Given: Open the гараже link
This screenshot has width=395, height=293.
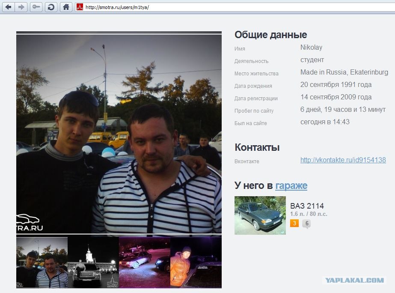Looking at the screenshot, I should point(291,185).
